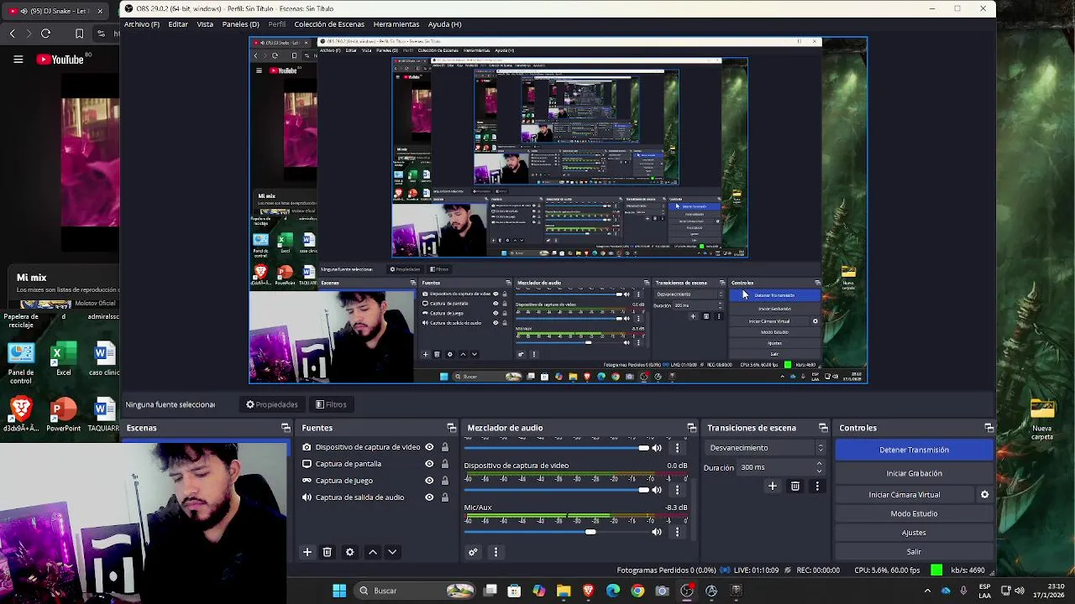
Task: Open Vista menu
Action: [205, 24]
